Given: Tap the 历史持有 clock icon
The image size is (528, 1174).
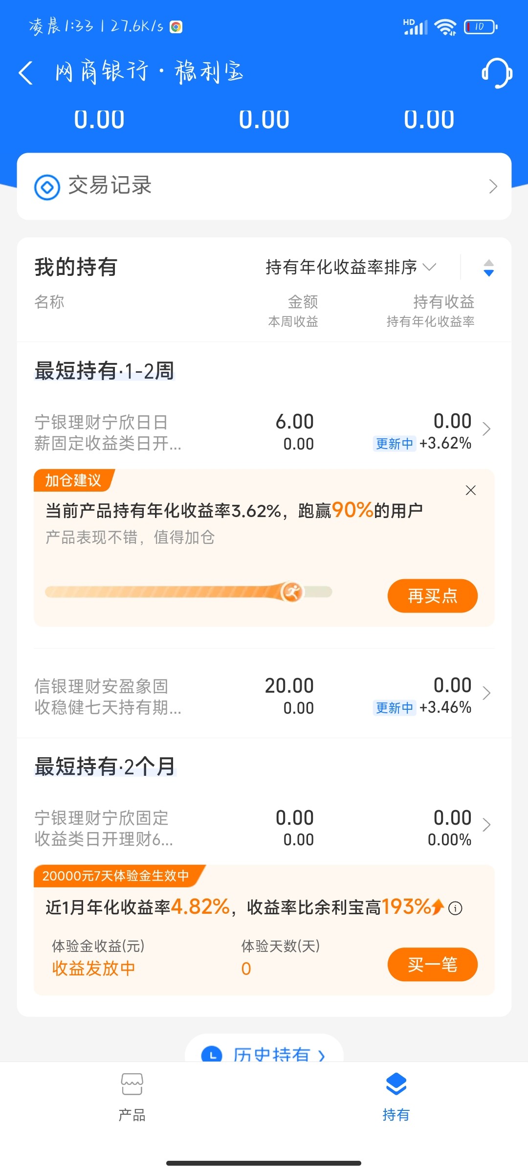Looking at the screenshot, I should pos(212,1054).
